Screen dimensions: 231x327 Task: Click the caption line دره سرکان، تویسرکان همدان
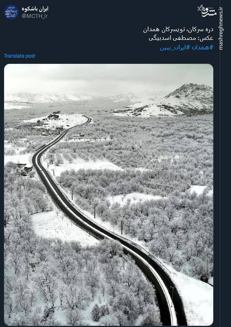(178, 29)
